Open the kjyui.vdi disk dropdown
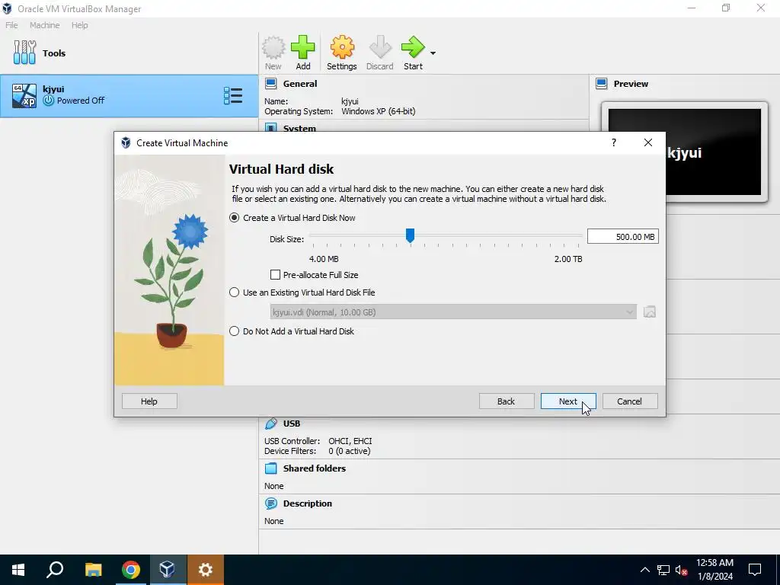 coord(453,312)
